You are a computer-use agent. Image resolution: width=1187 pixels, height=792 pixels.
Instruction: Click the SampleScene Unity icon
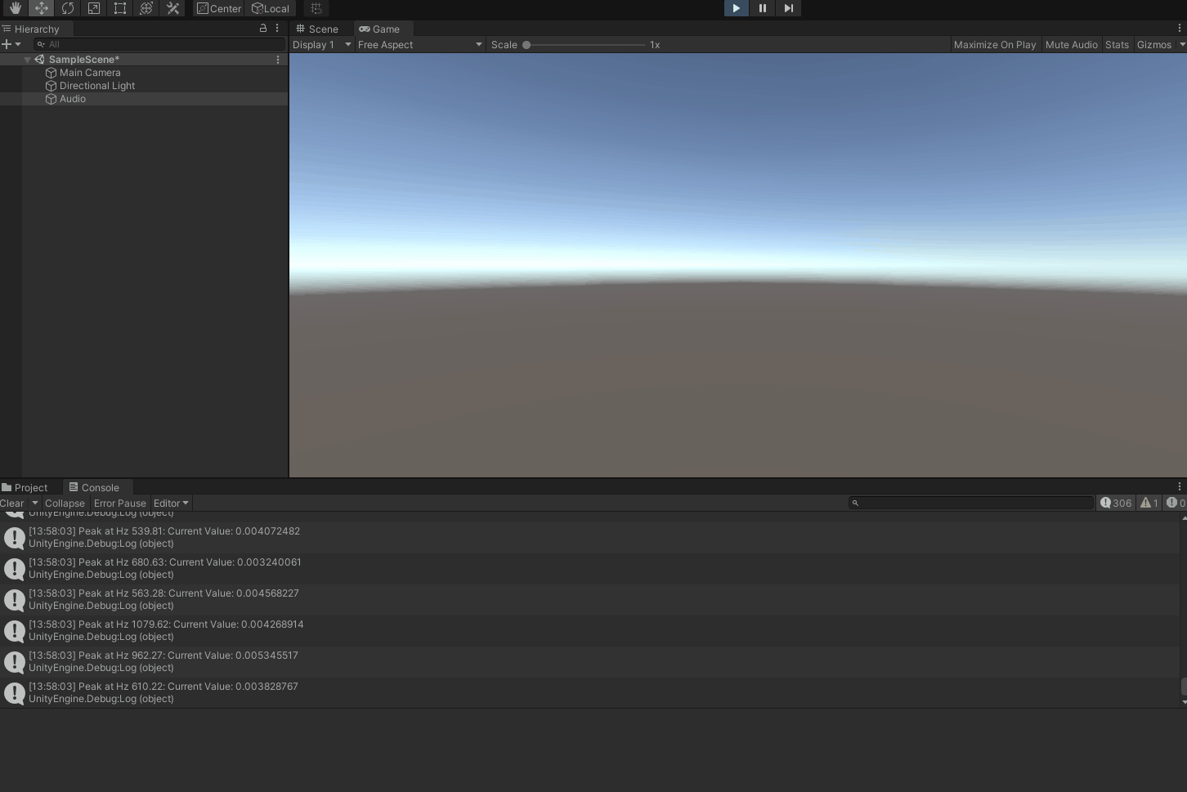point(39,60)
